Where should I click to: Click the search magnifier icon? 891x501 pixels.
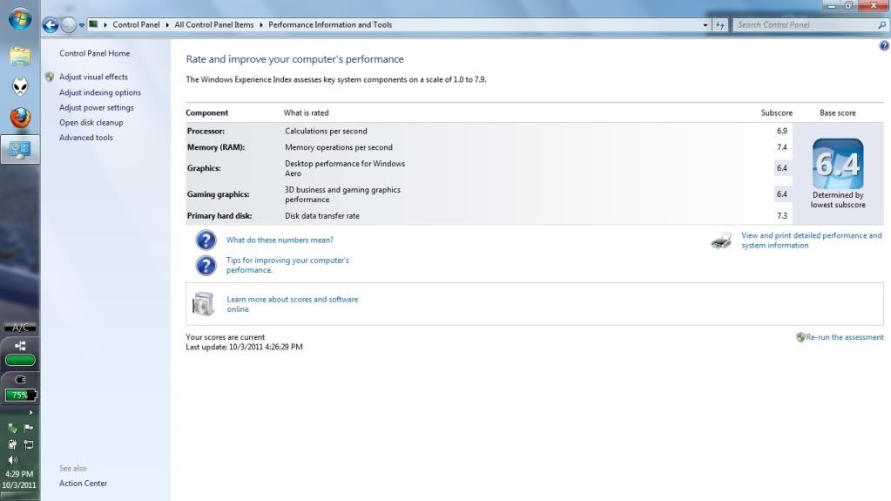pyautogui.click(x=882, y=25)
